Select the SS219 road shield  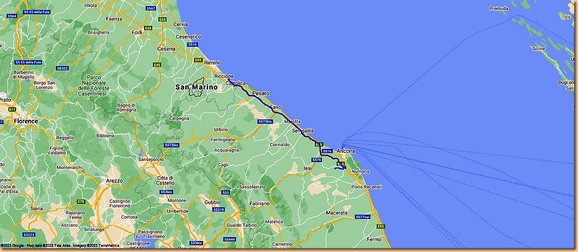219,210
